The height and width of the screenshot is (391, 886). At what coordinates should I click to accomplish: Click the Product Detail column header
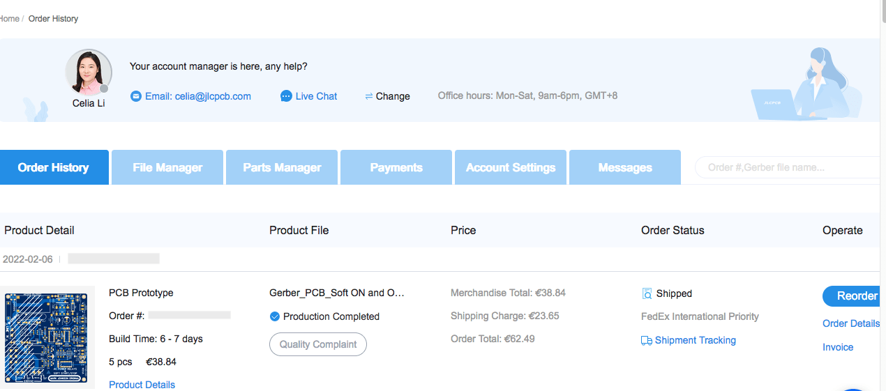click(x=39, y=231)
